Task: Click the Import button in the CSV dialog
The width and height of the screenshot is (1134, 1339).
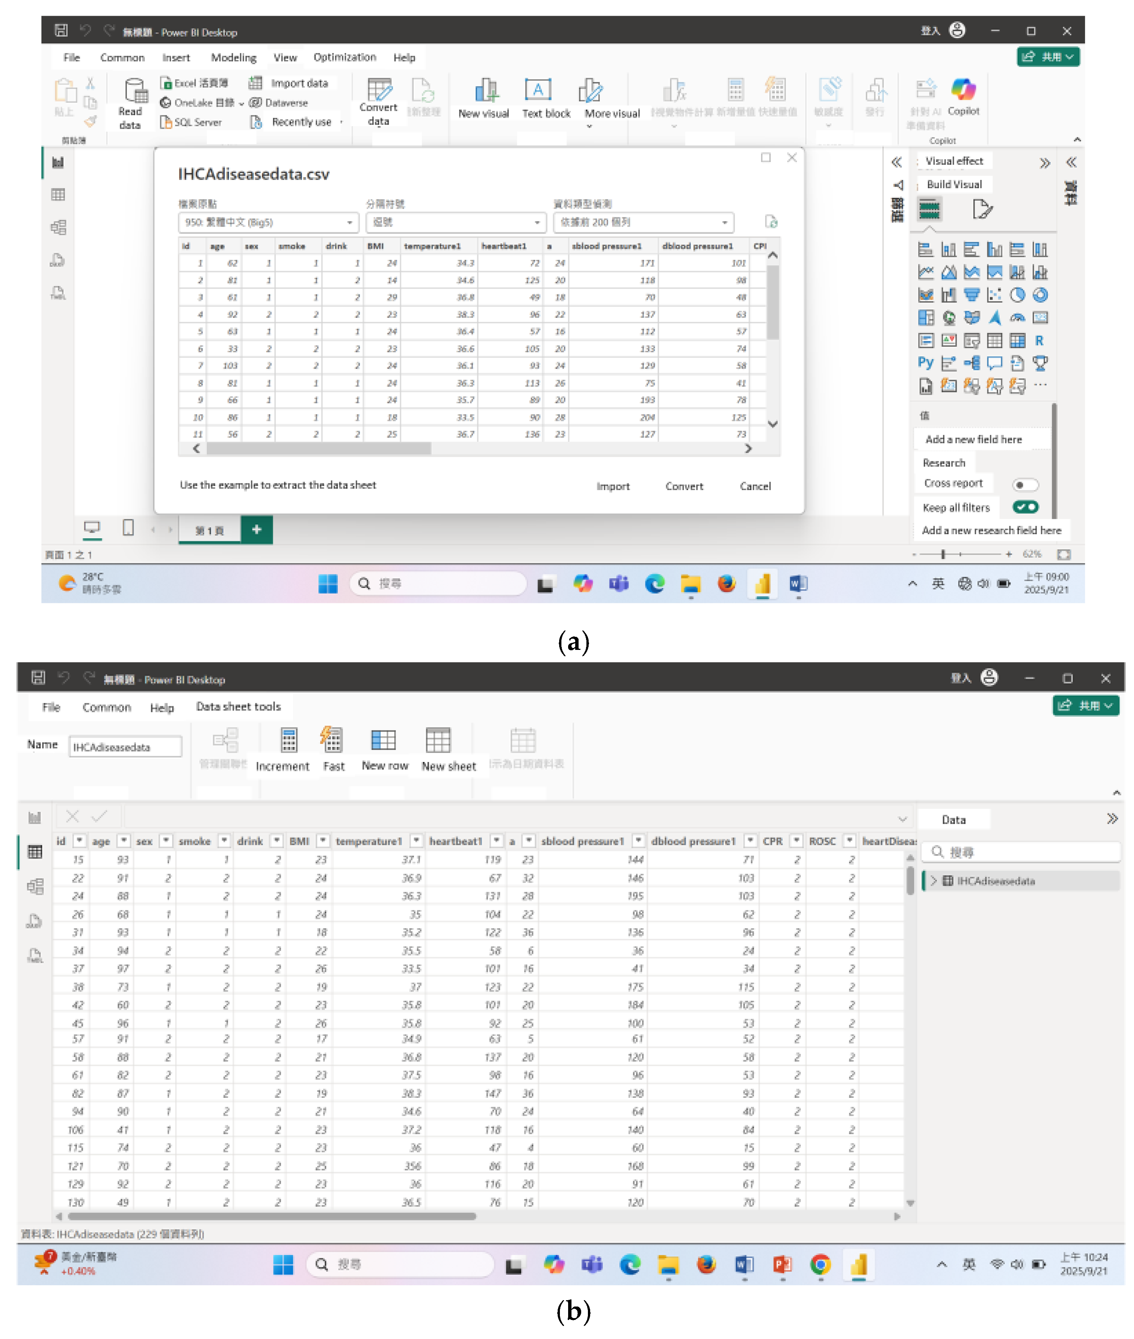Action: tap(613, 487)
